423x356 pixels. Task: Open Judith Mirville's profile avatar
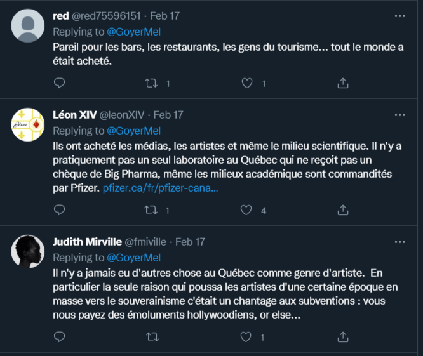pyautogui.click(x=28, y=251)
